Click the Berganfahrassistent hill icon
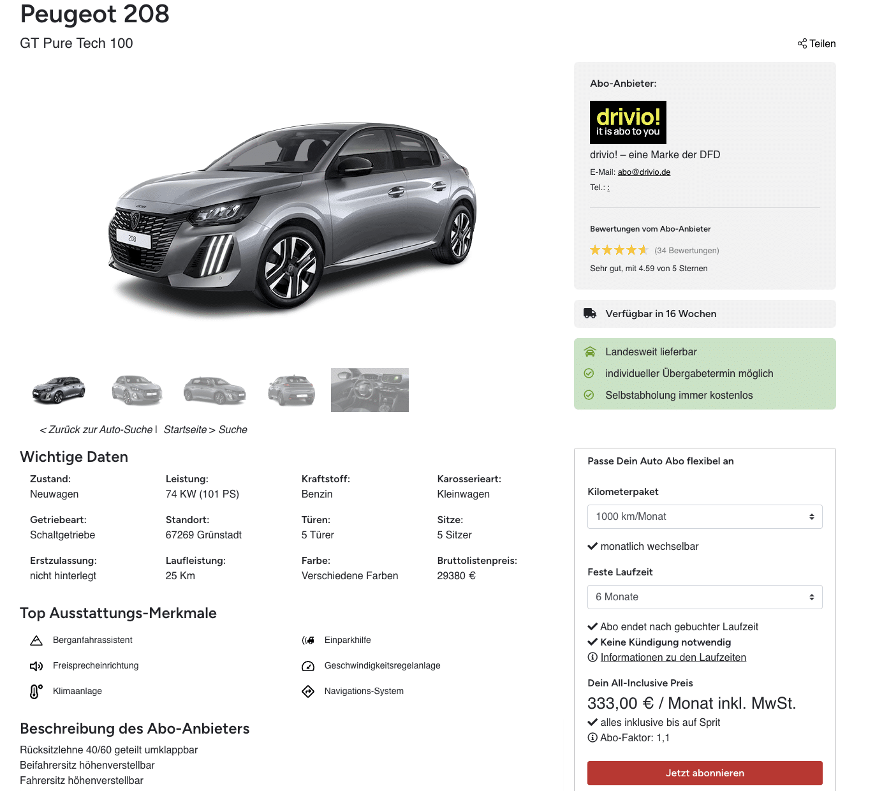 click(36, 640)
